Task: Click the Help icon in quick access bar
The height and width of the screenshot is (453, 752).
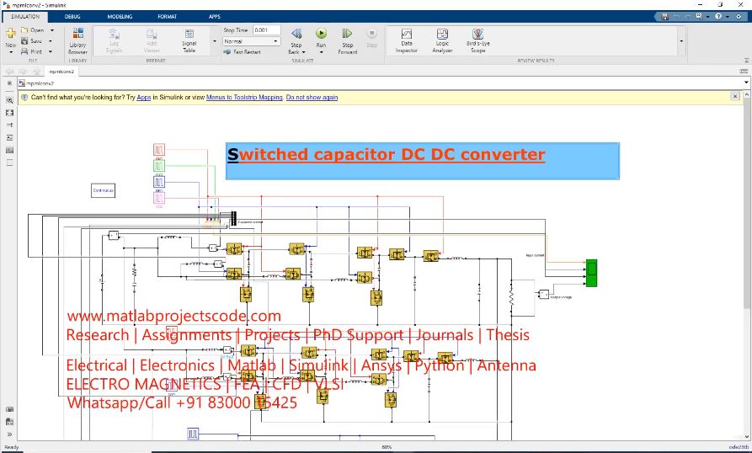Action: pos(718,16)
